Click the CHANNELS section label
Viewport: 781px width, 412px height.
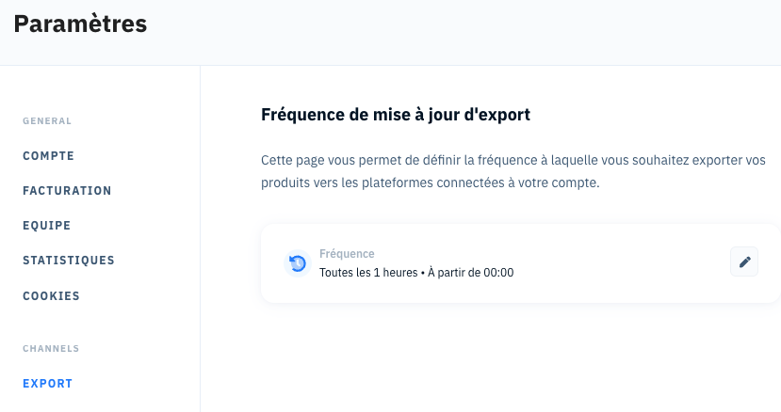point(51,348)
